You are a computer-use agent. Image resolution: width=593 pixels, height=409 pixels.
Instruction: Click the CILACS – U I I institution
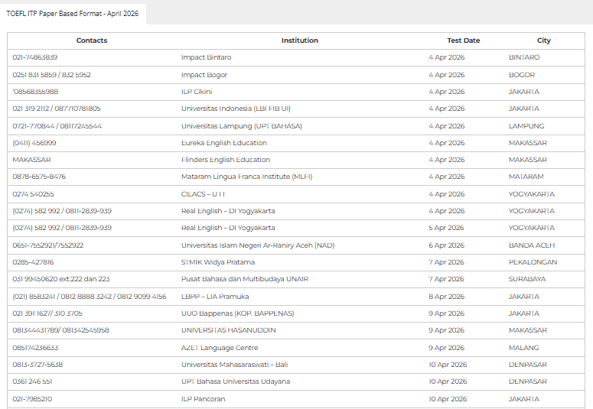pyautogui.click(x=203, y=194)
